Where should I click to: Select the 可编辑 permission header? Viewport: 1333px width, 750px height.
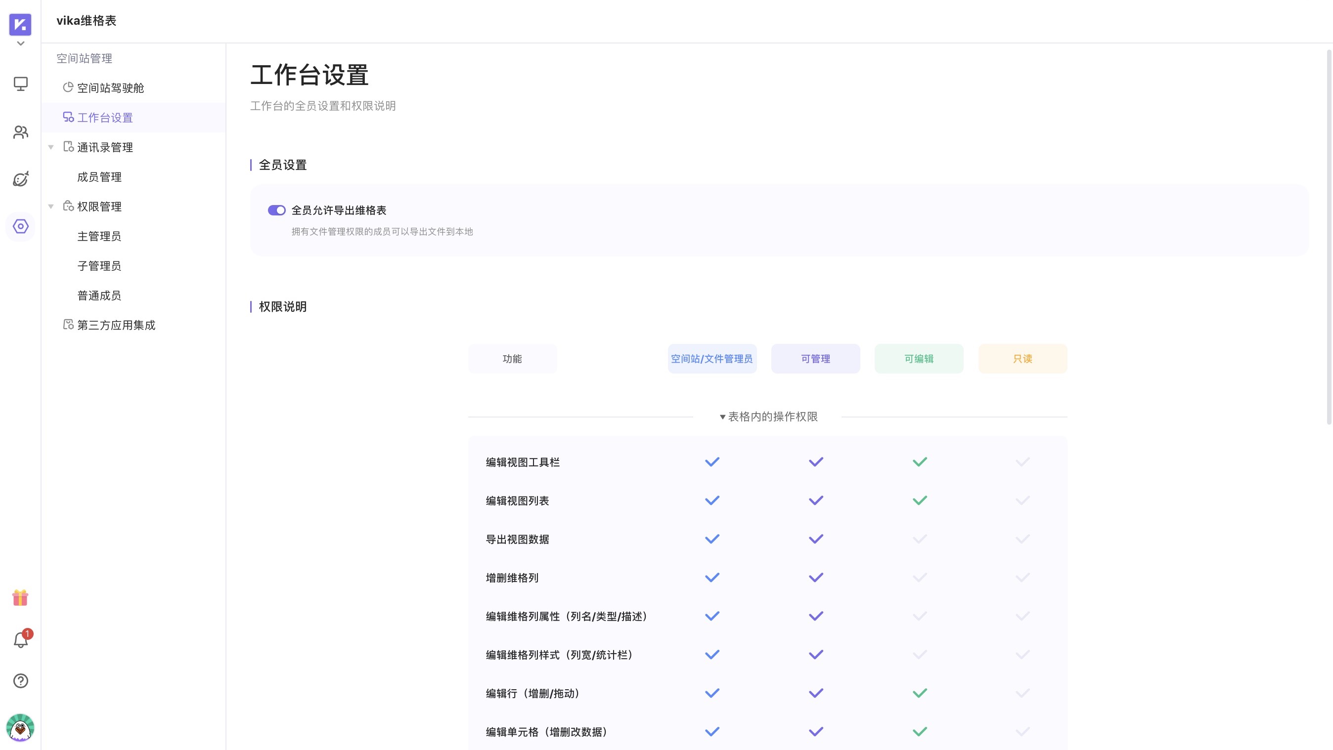tap(919, 358)
